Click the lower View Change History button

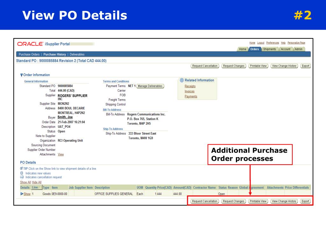pos(284,201)
